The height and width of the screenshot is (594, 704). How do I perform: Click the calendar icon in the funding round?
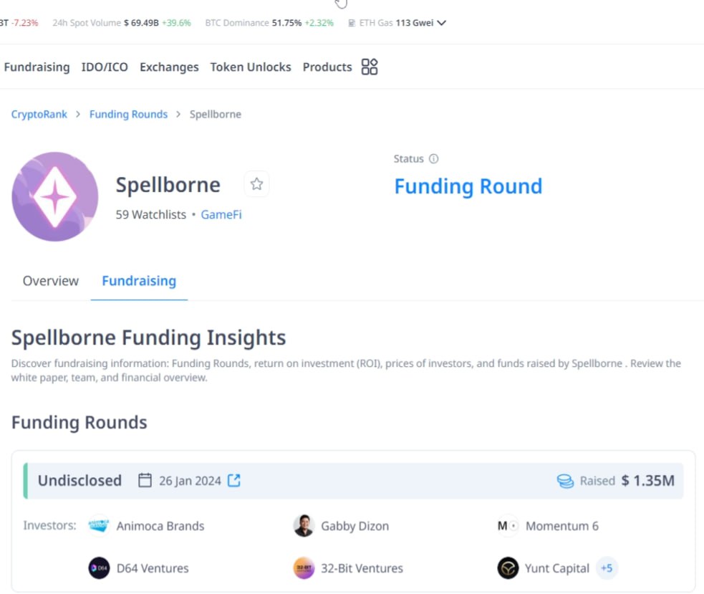[x=145, y=480]
